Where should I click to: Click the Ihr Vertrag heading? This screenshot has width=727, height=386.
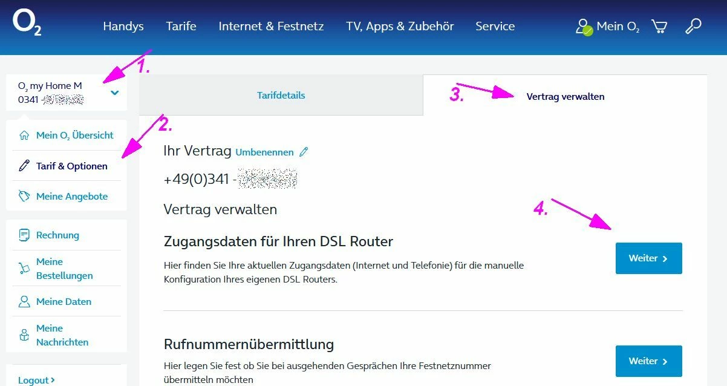[x=197, y=151]
